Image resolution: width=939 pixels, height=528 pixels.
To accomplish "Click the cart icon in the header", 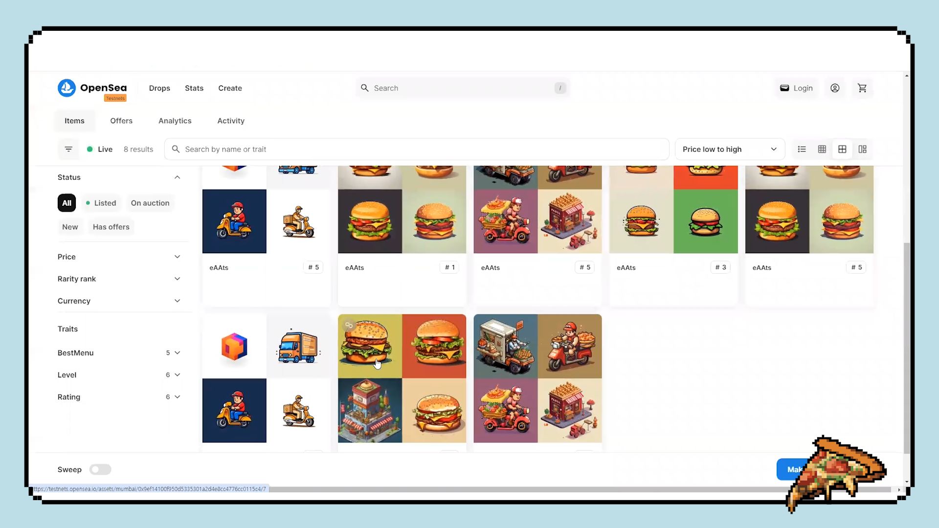I will (x=863, y=88).
